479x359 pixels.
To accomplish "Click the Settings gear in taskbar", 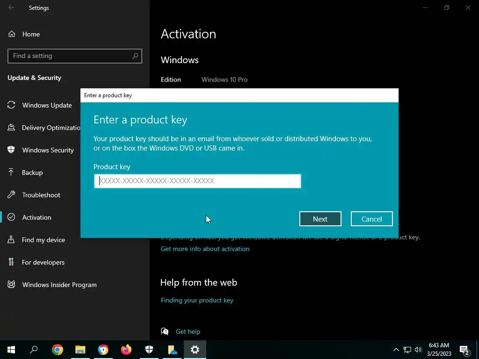I will coord(195,350).
